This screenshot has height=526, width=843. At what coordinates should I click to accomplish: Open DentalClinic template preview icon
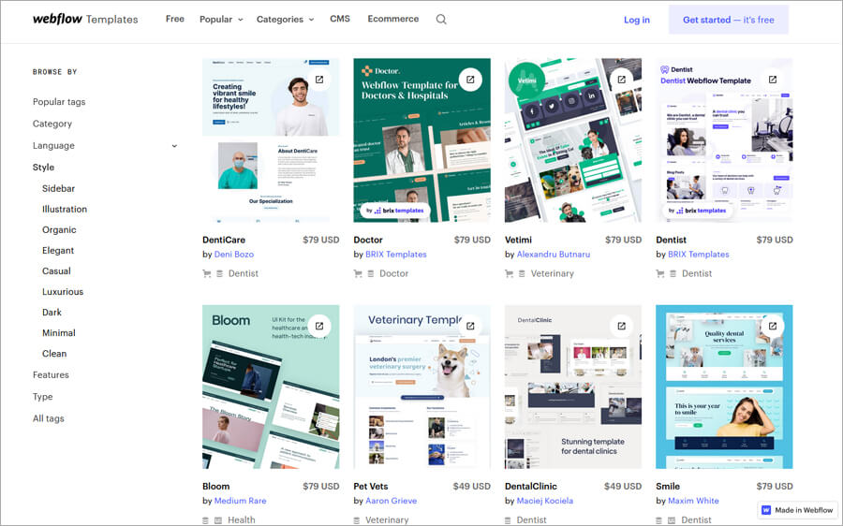[x=622, y=326]
